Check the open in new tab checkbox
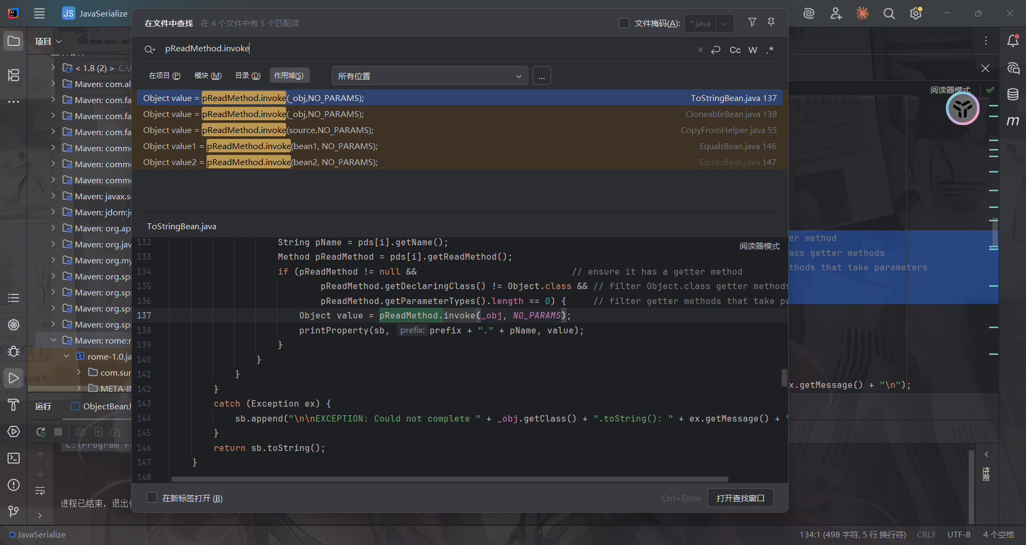Viewport: 1026px width, 545px height. [x=152, y=498]
